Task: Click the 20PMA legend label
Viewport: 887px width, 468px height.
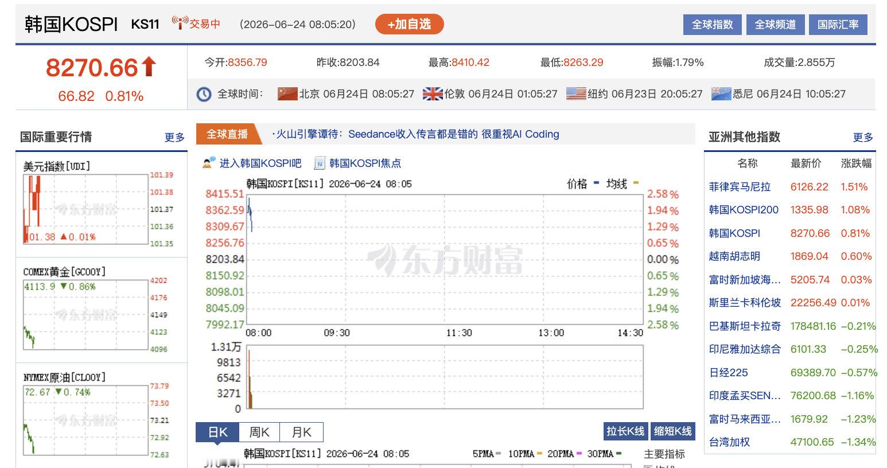Action: tap(561, 454)
